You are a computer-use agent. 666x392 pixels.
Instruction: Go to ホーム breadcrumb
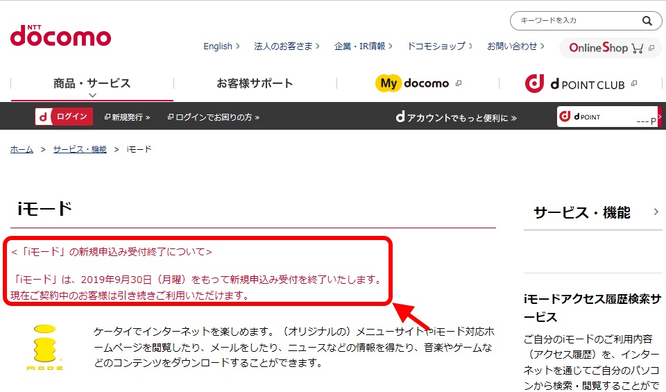pos(22,149)
